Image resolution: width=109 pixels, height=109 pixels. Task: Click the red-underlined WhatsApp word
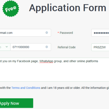(x=46, y=61)
